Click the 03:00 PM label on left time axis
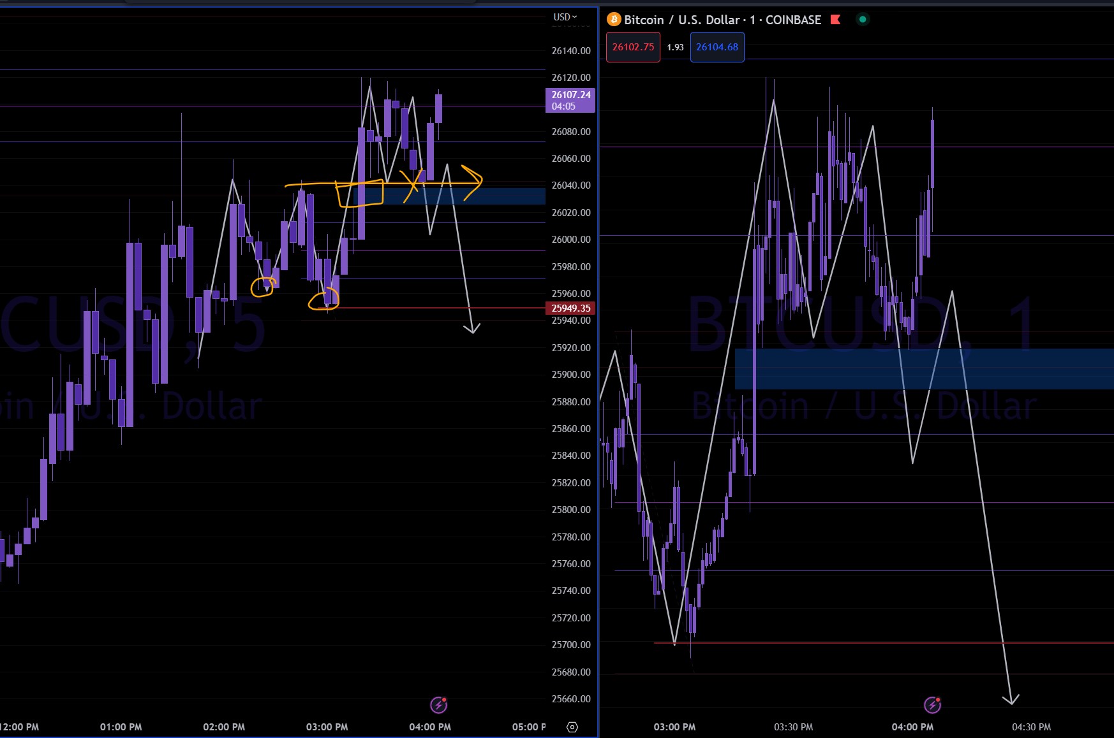The width and height of the screenshot is (1114, 738). click(x=327, y=727)
